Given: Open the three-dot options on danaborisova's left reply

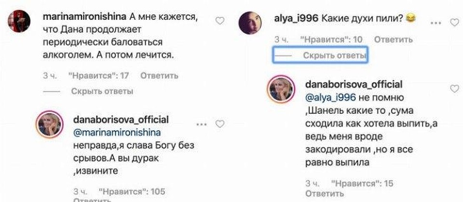Looking at the screenshot, I should pyautogui.click(x=202, y=124).
